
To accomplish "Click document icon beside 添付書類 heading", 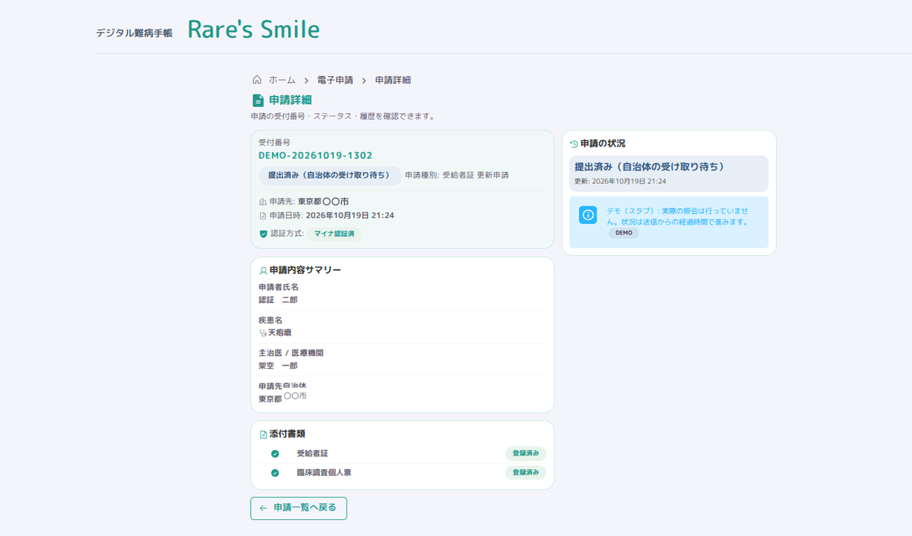I will 263,435.
